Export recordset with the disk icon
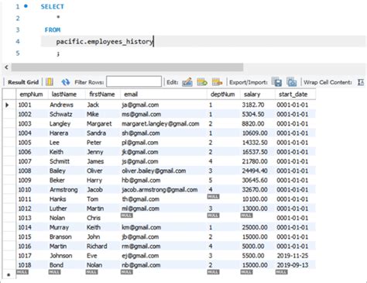The width and height of the screenshot is (367, 283). click(x=277, y=82)
